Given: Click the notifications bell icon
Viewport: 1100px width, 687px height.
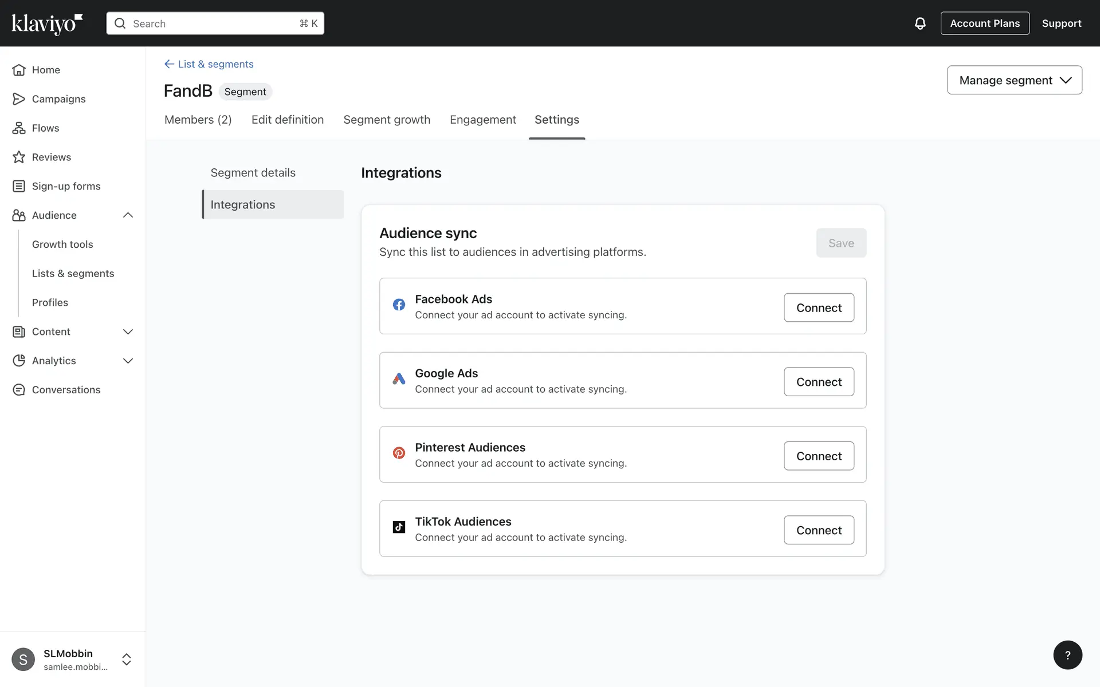Looking at the screenshot, I should (x=920, y=23).
